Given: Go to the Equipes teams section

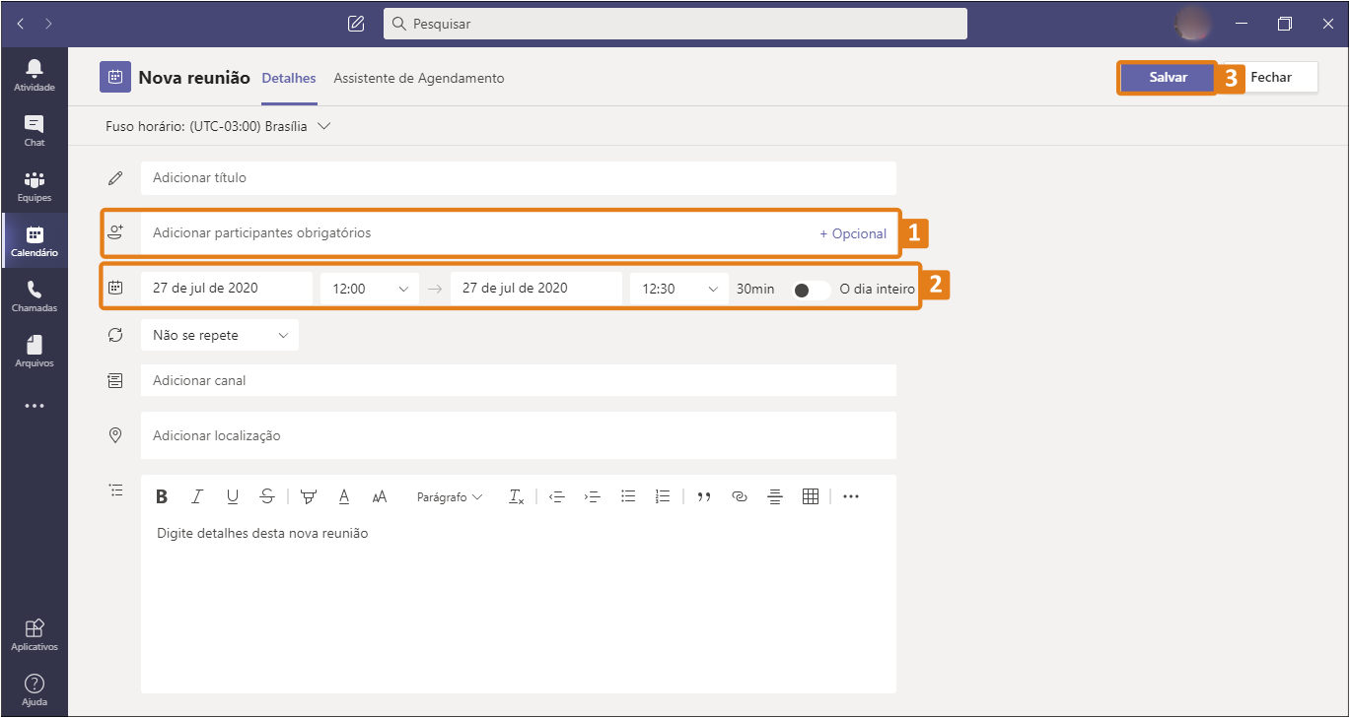Looking at the screenshot, I should coord(35,185).
